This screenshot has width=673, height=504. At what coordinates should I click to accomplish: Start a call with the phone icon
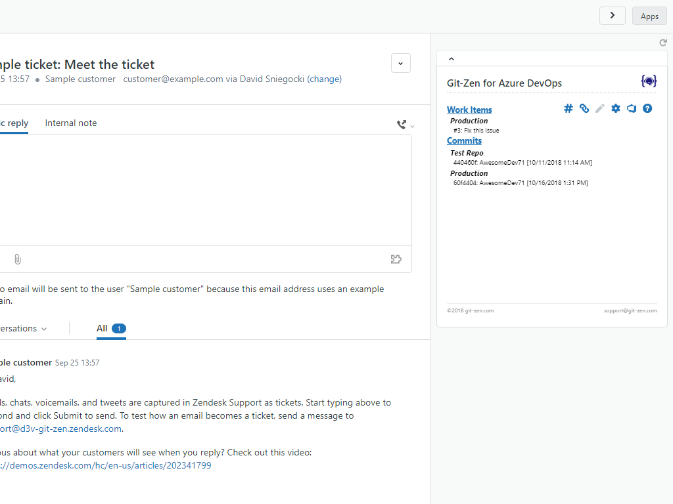tap(401, 124)
